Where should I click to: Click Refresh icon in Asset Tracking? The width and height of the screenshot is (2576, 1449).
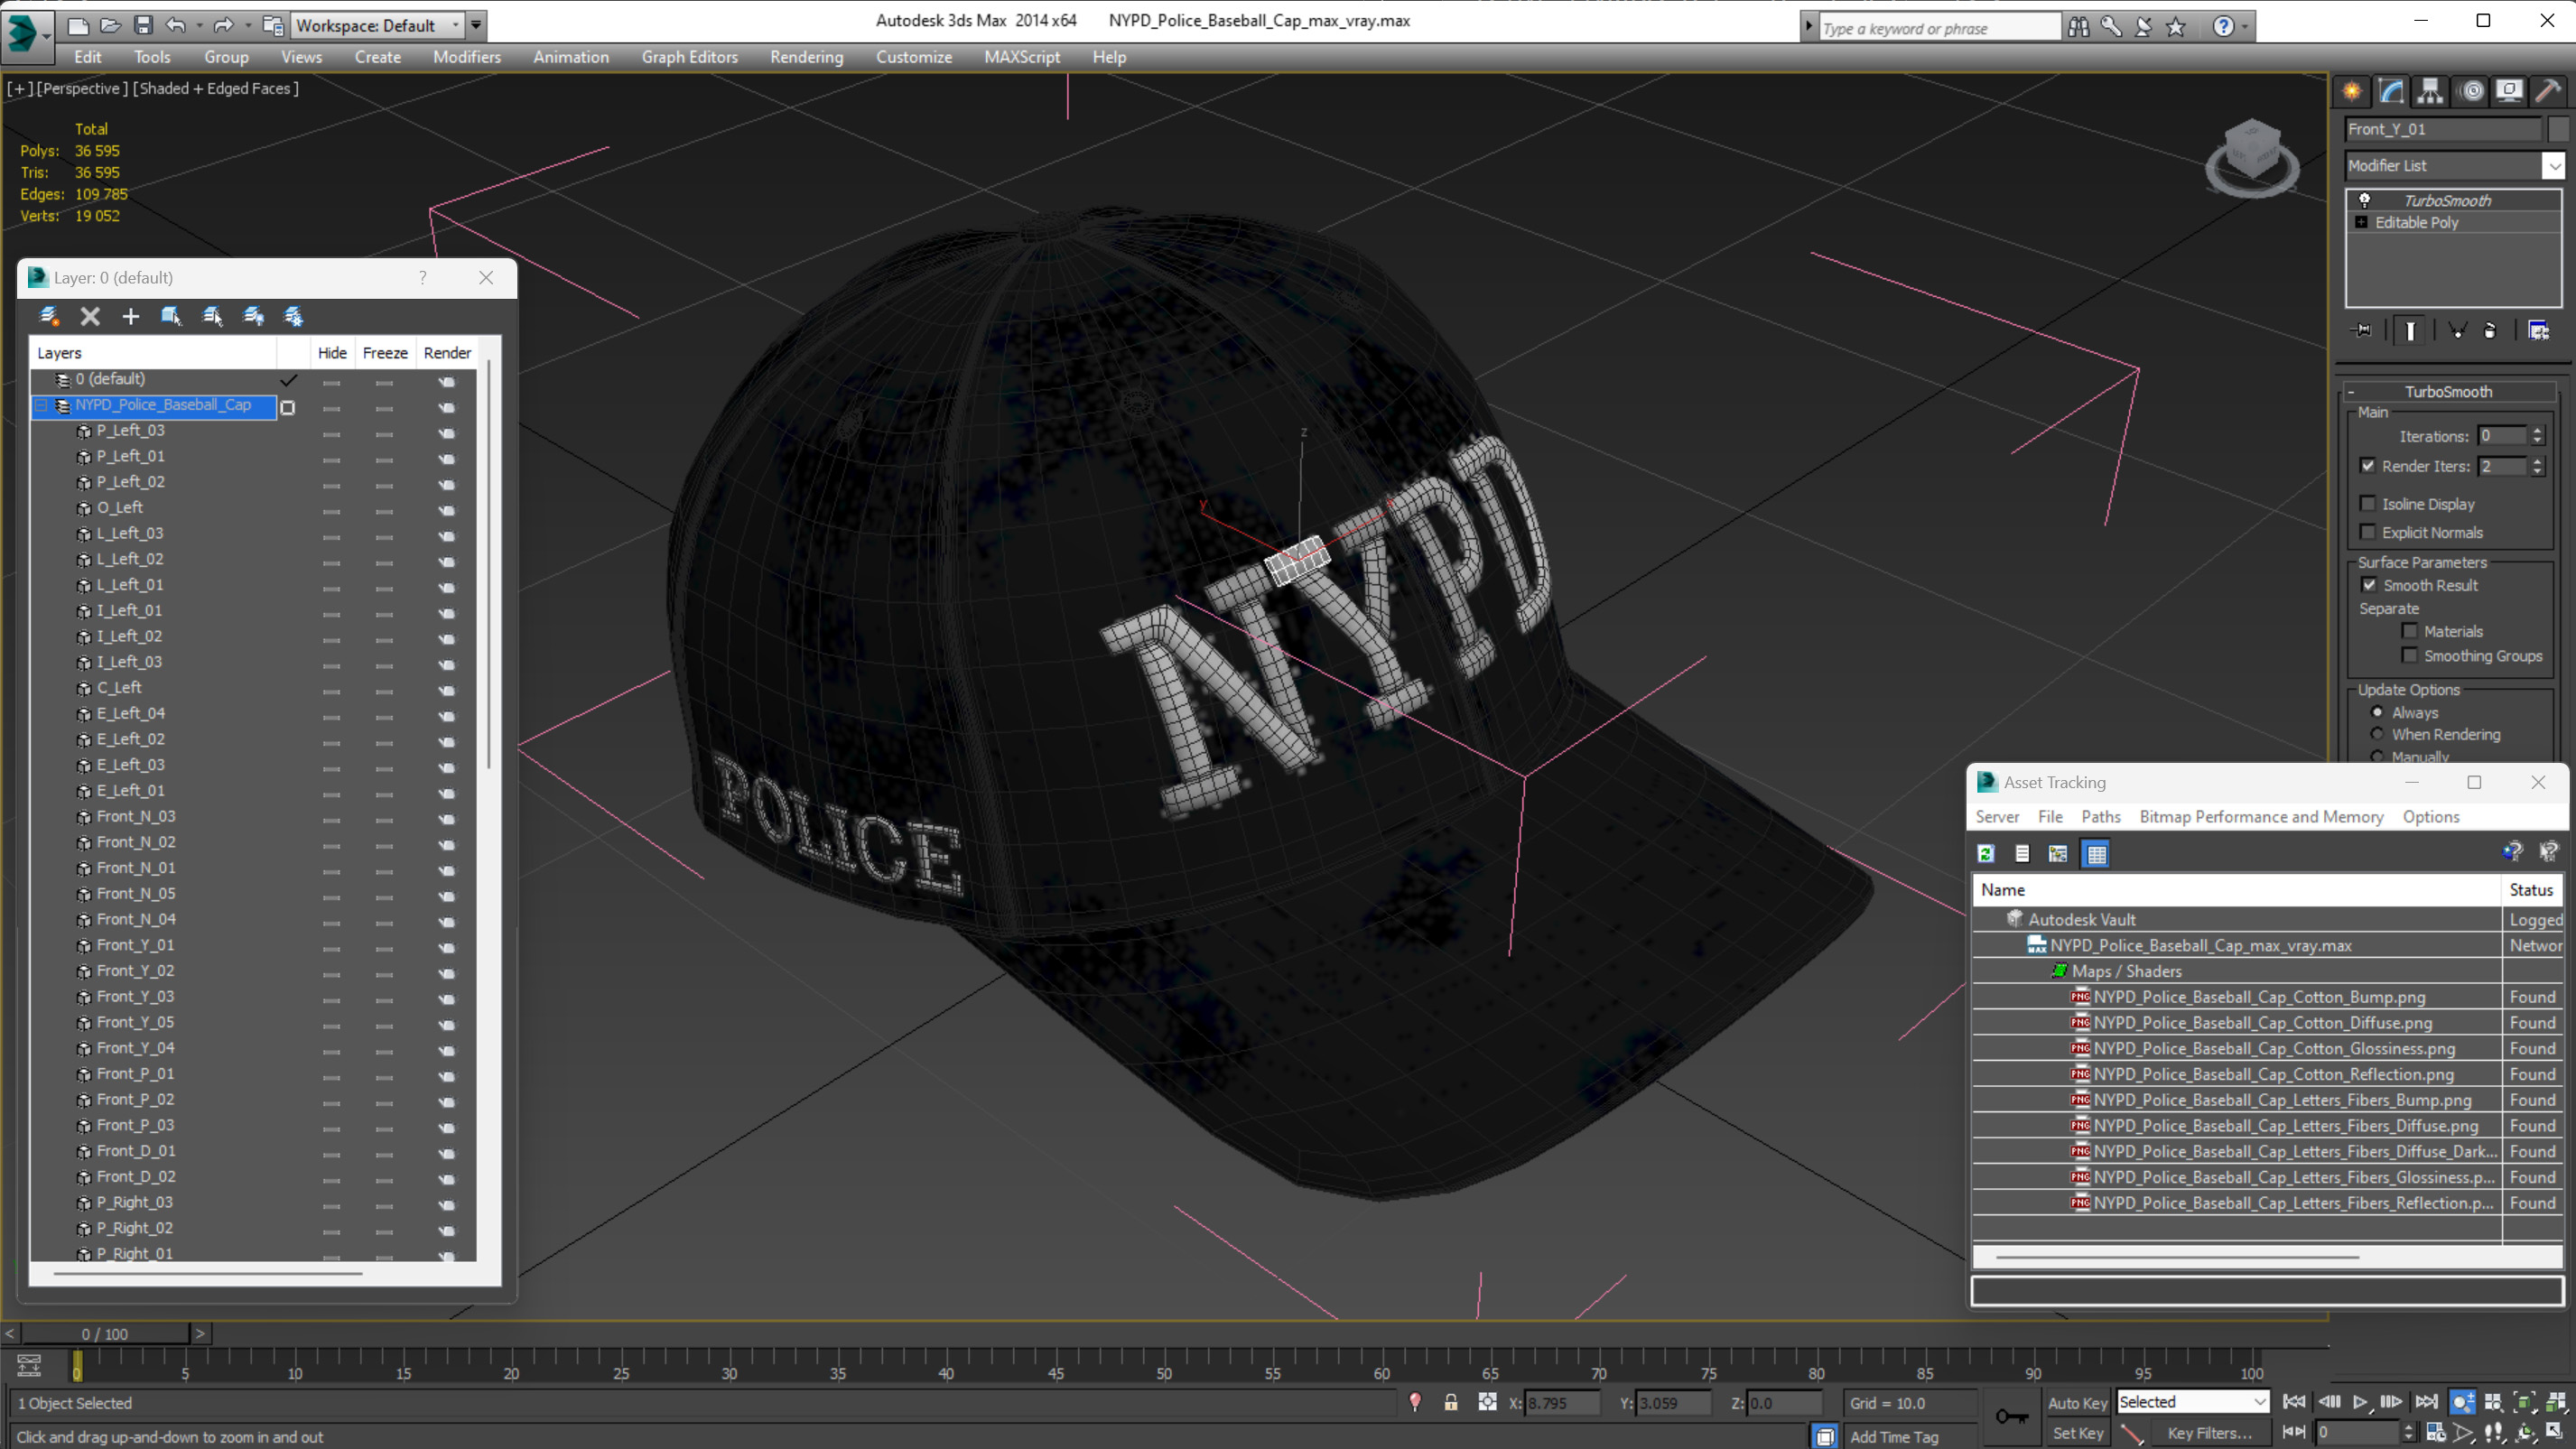[1986, 853]
